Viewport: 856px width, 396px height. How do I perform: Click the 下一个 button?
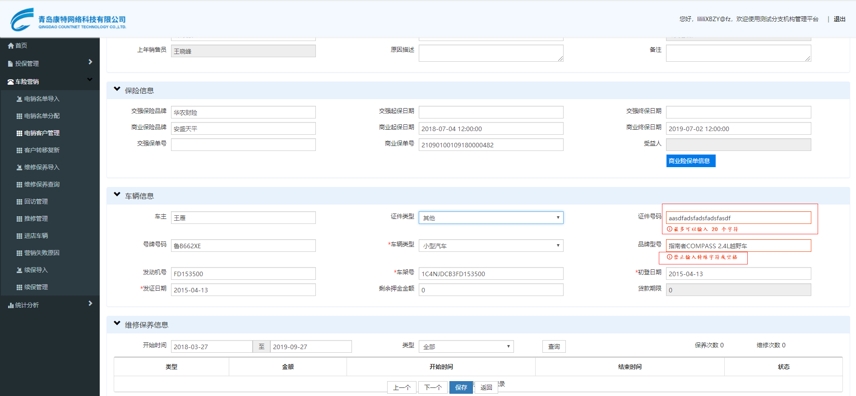point(433,387)
